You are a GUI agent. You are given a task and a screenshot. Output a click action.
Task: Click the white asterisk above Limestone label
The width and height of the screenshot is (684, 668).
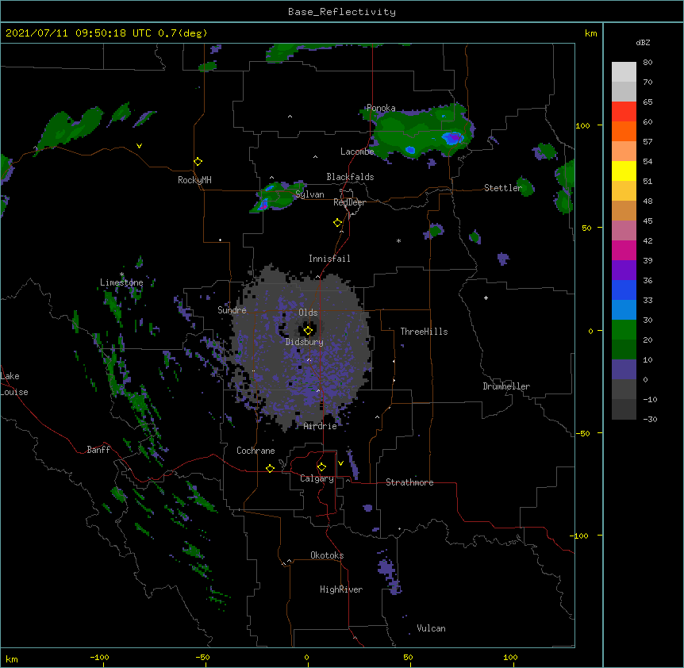(x=122, y=274)
